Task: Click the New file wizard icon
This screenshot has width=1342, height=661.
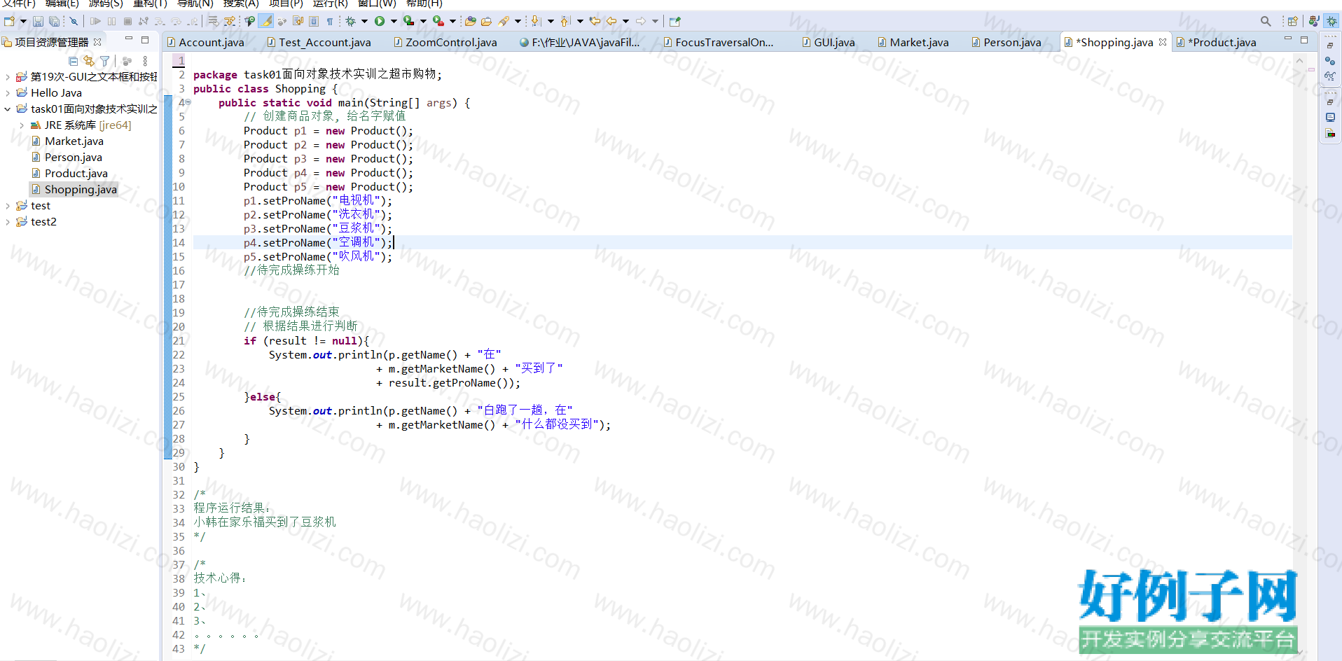Action: pyautogui.click(x=9, y=21)
